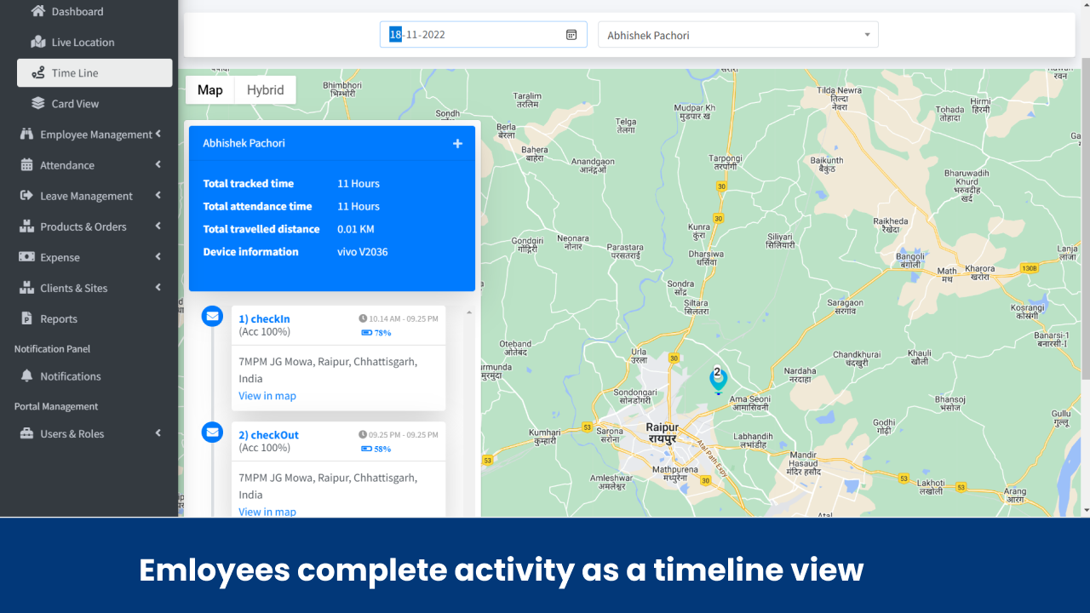The height and width of the screenshot is (613, 1090).
Task: Click the checkIn timestamp clock icon
Action: click(x=364, y=318)
